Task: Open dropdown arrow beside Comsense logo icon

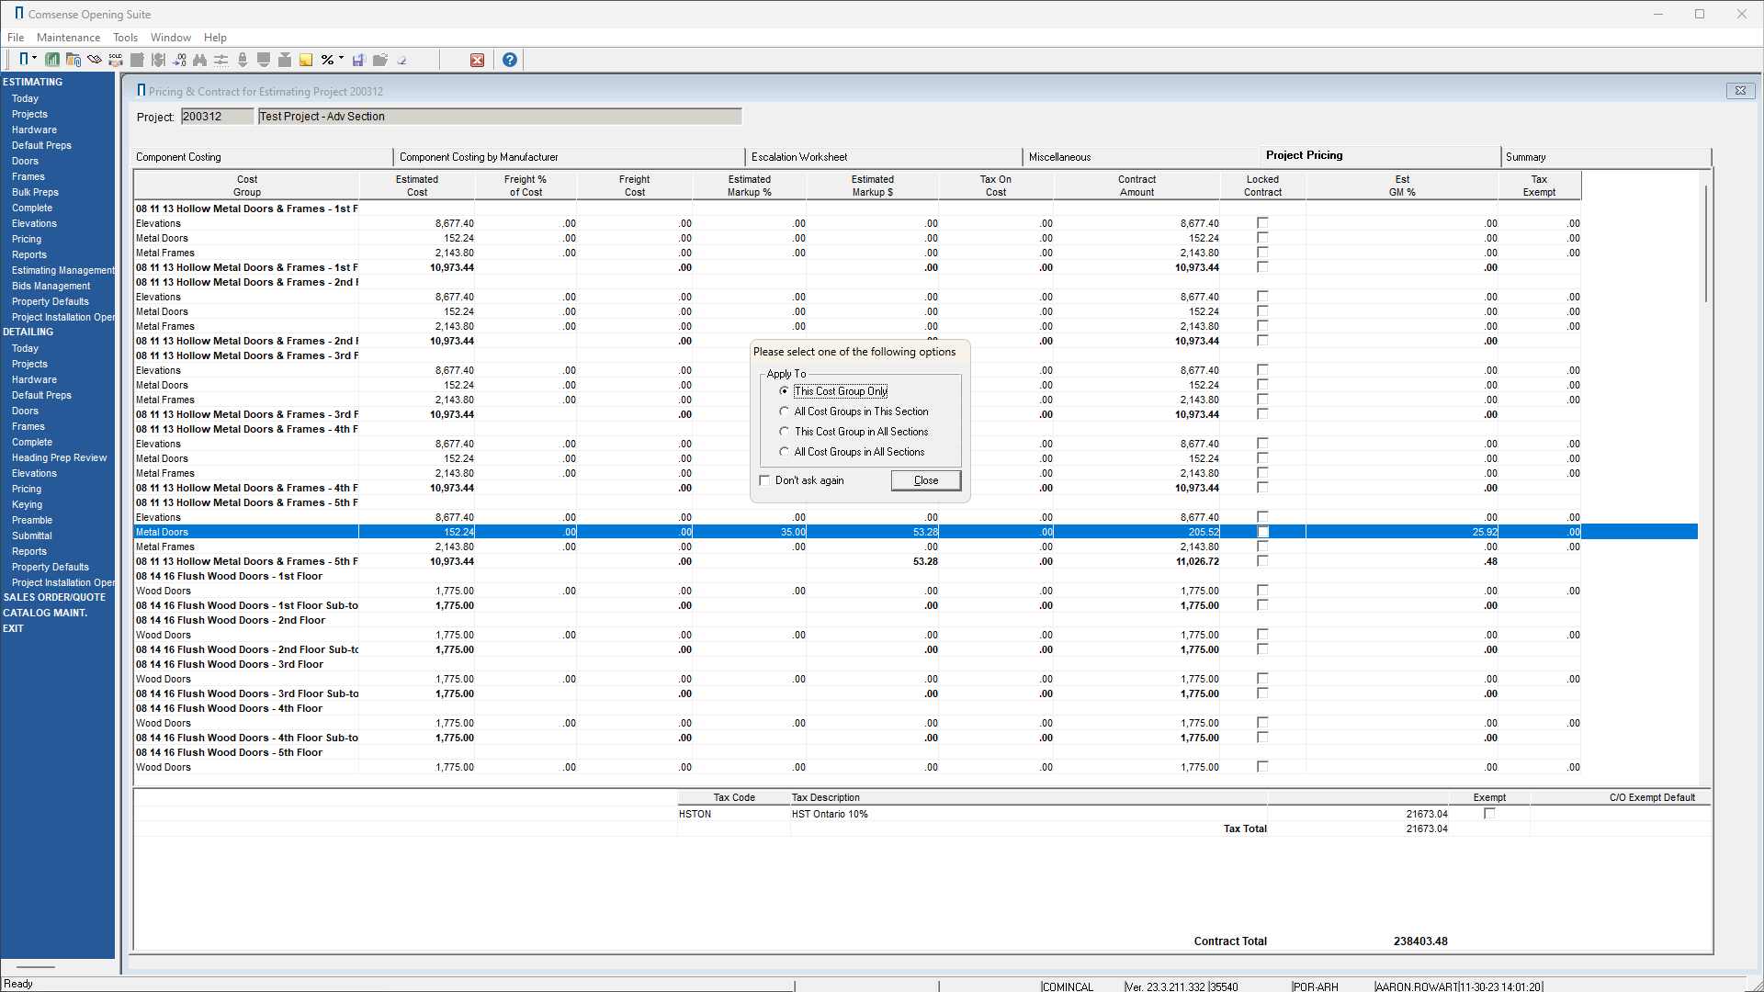Action: pyautogui.click(x=35, y=59)
